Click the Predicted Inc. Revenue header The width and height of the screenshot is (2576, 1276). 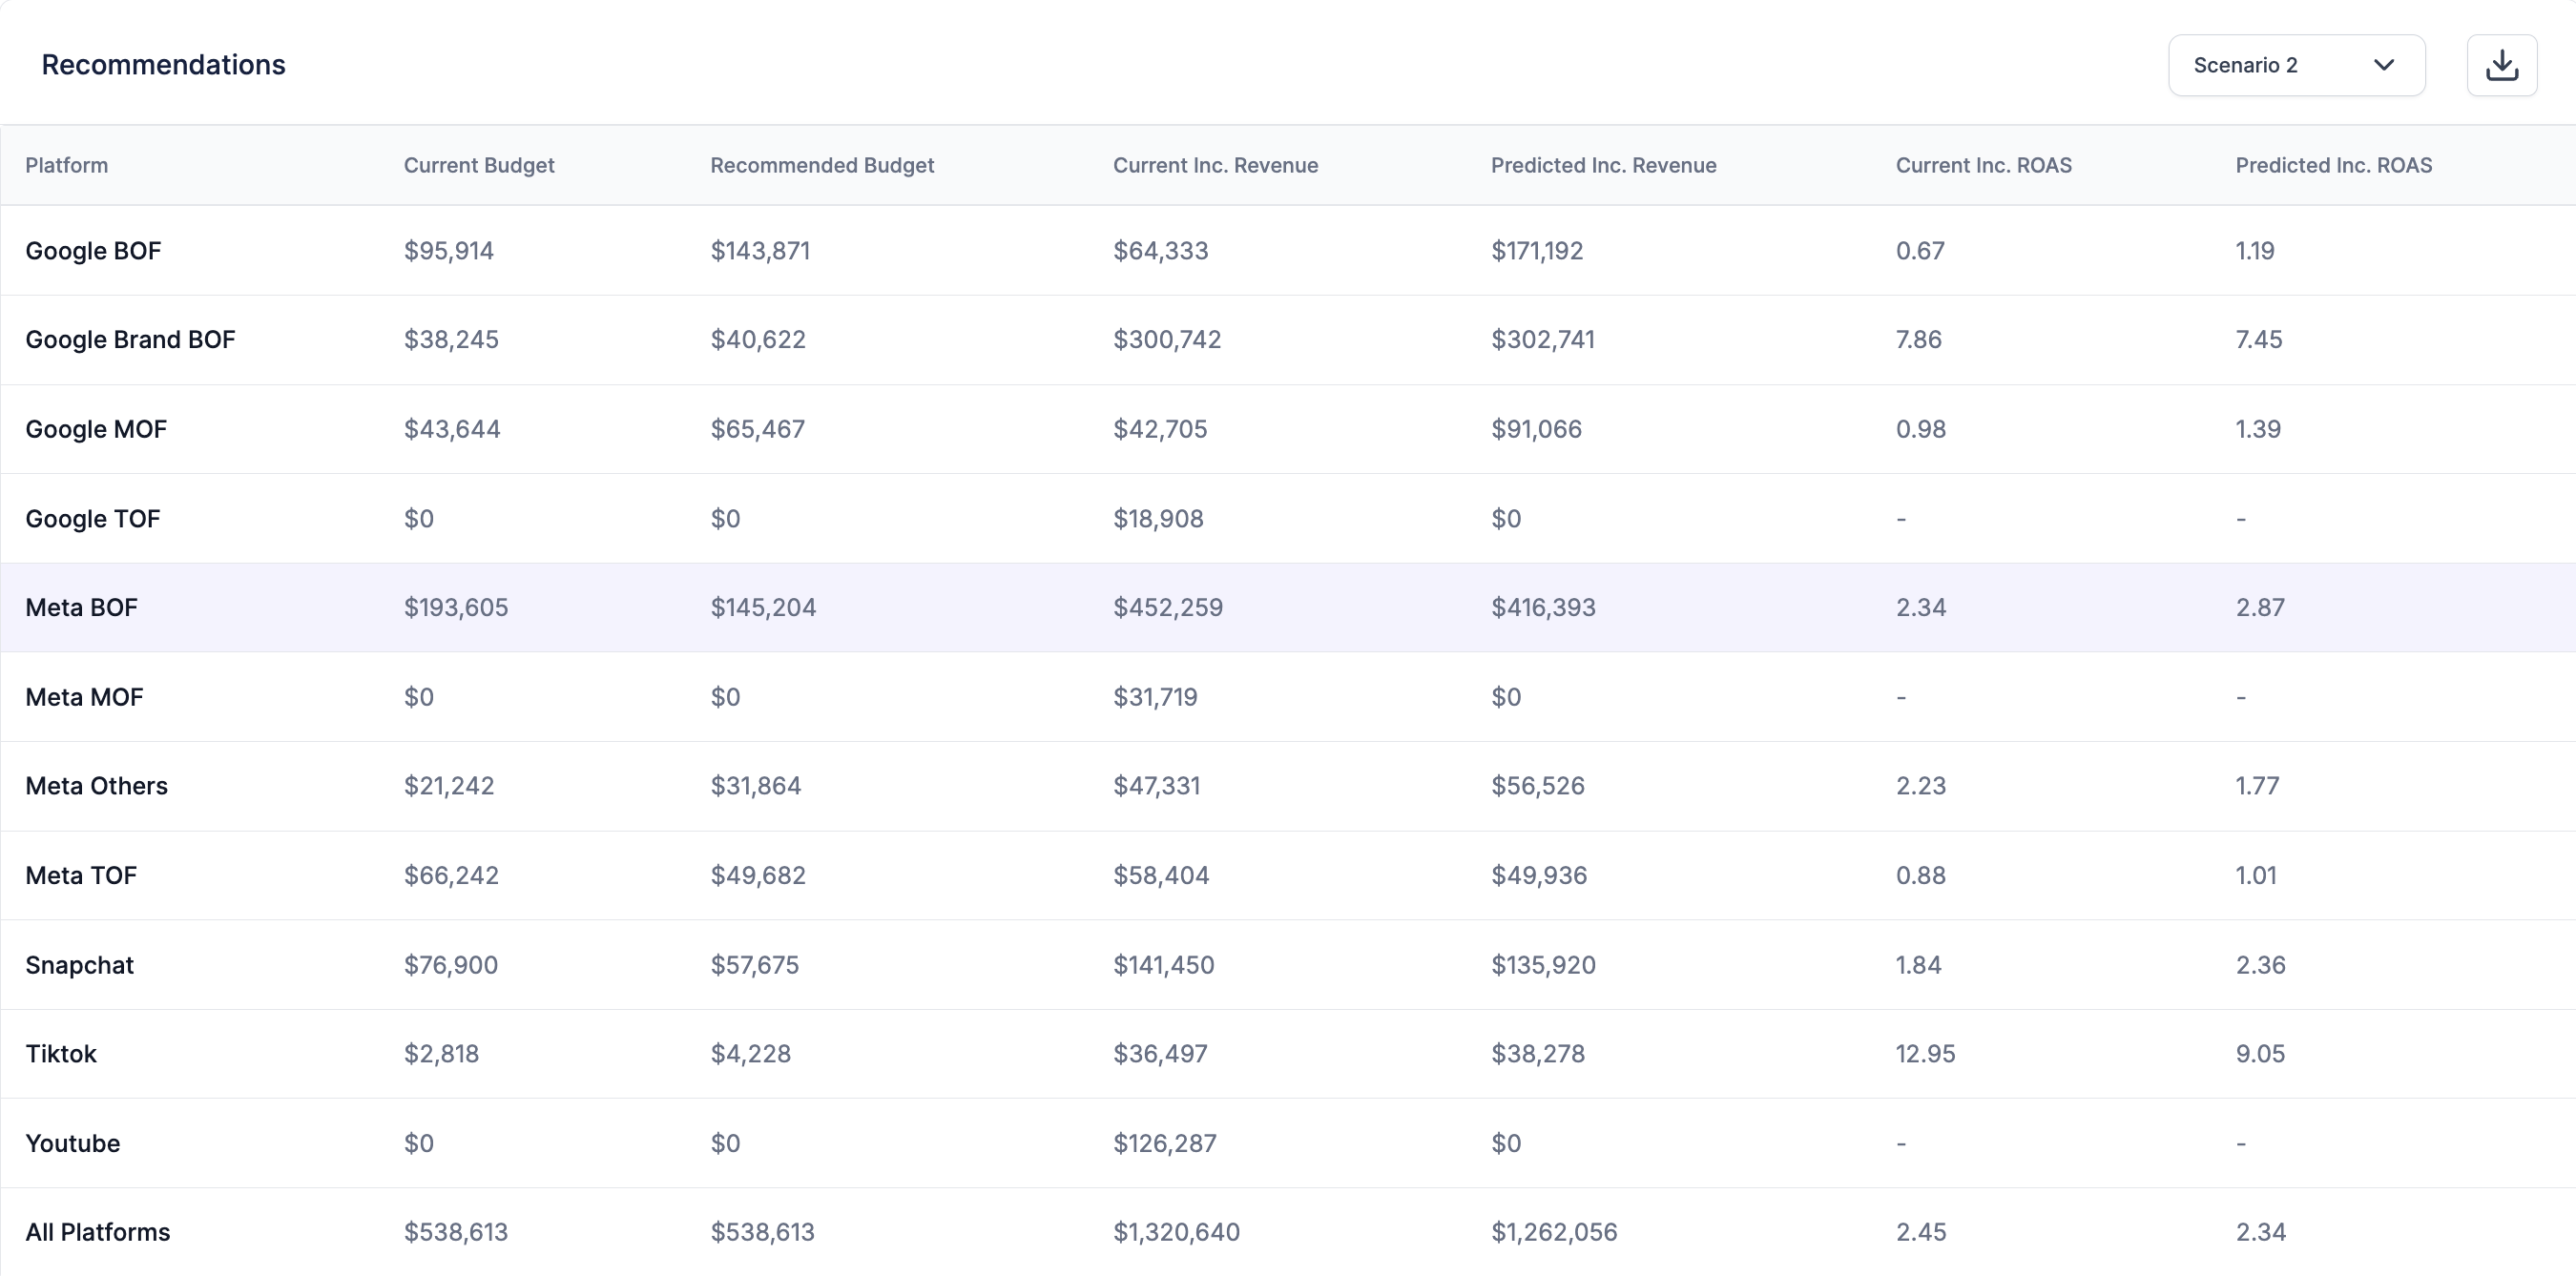pos(1602,166)
